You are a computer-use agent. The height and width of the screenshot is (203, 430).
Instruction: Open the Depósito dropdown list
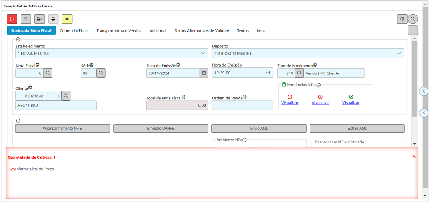[399, 53]
